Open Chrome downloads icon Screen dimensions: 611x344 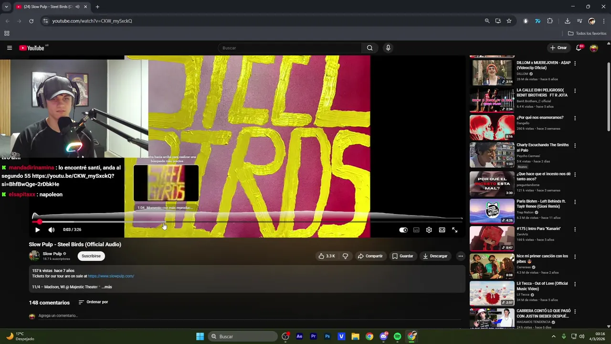[567, 21]
